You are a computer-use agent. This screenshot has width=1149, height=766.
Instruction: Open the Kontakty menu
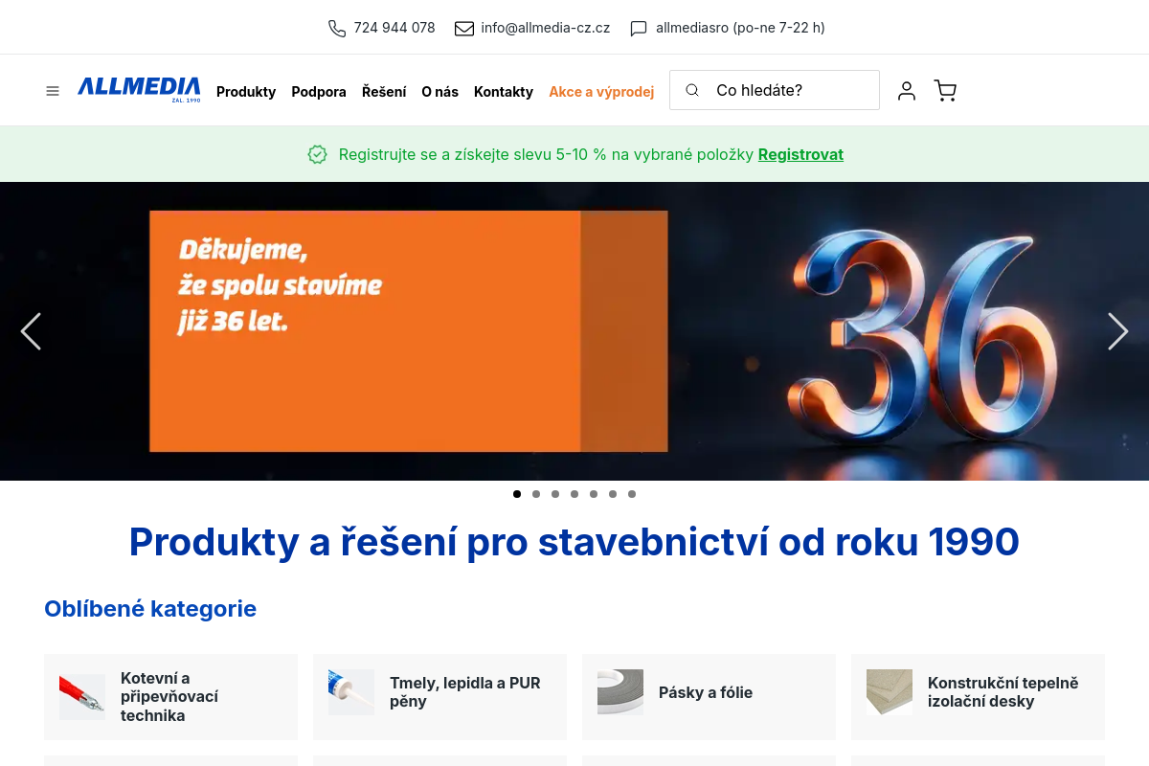click(x=504, y=92)
